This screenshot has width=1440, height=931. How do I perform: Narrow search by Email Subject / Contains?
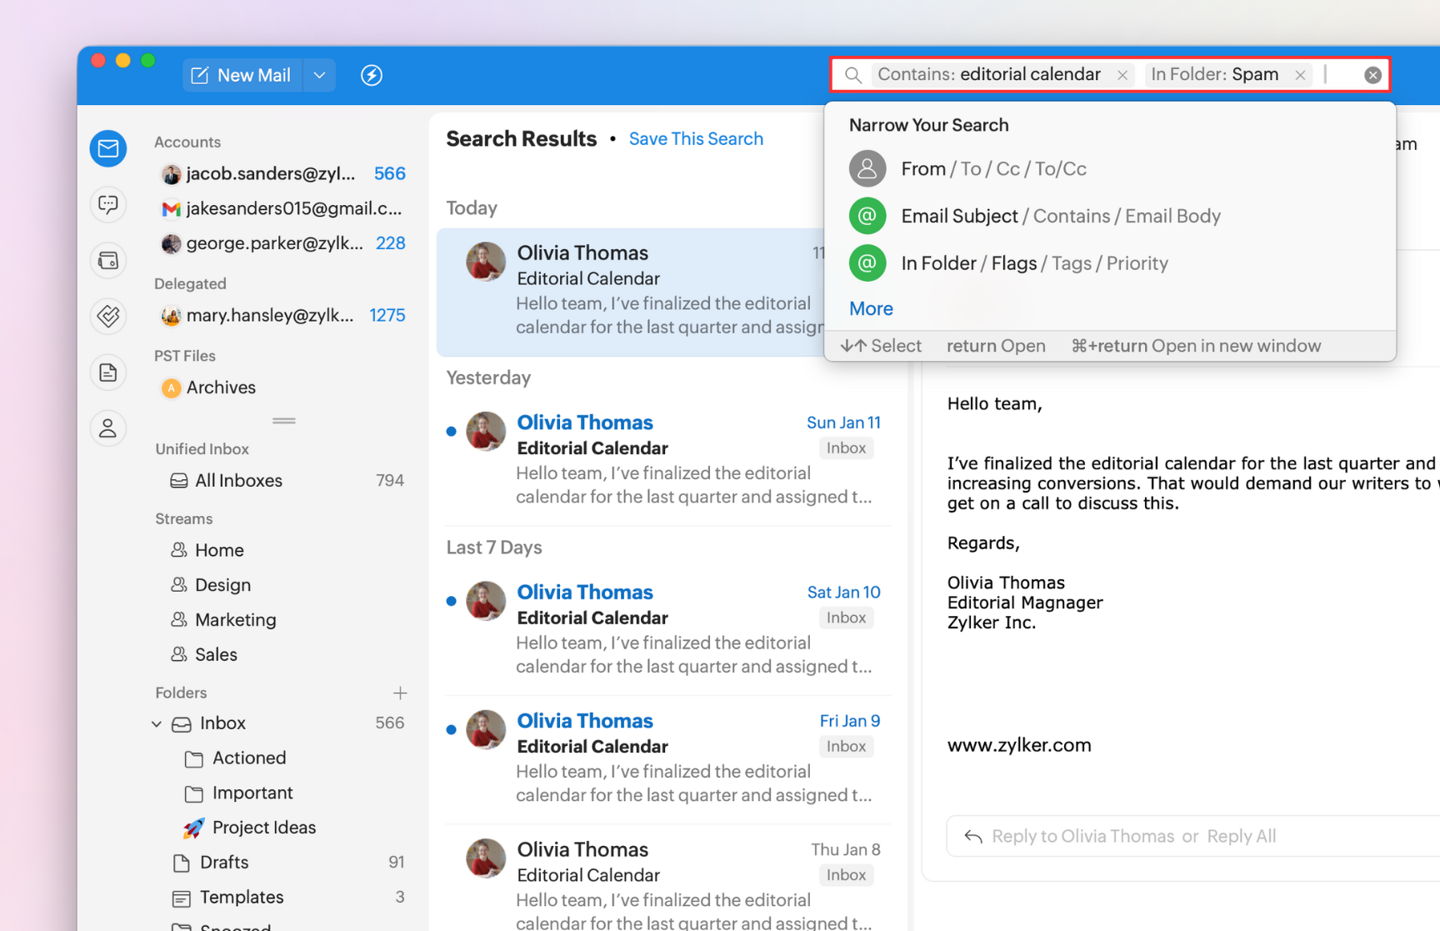point(1110,216)
